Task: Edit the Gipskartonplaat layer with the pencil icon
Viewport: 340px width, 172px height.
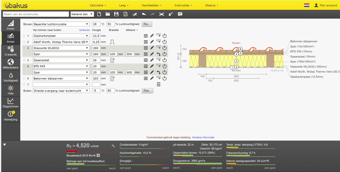Action: 152,36
